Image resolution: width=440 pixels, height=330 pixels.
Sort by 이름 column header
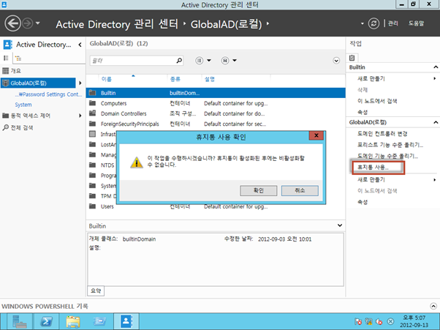(107, 80)
